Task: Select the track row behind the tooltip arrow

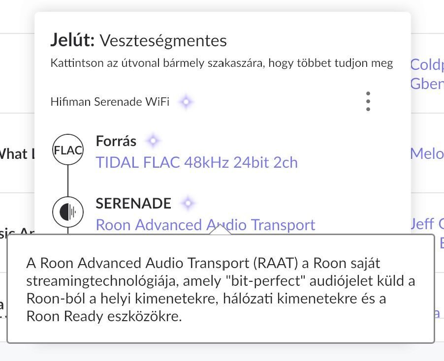Action: 16,231
